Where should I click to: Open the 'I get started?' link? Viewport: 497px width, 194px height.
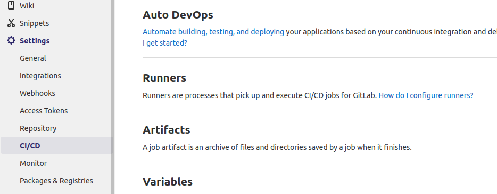coord(165,43)
